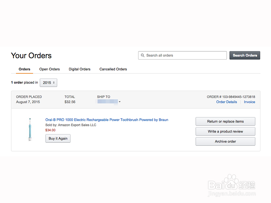Open the toothbrush product image
Viewport: 271px width, 203px height.
[30, 129]
